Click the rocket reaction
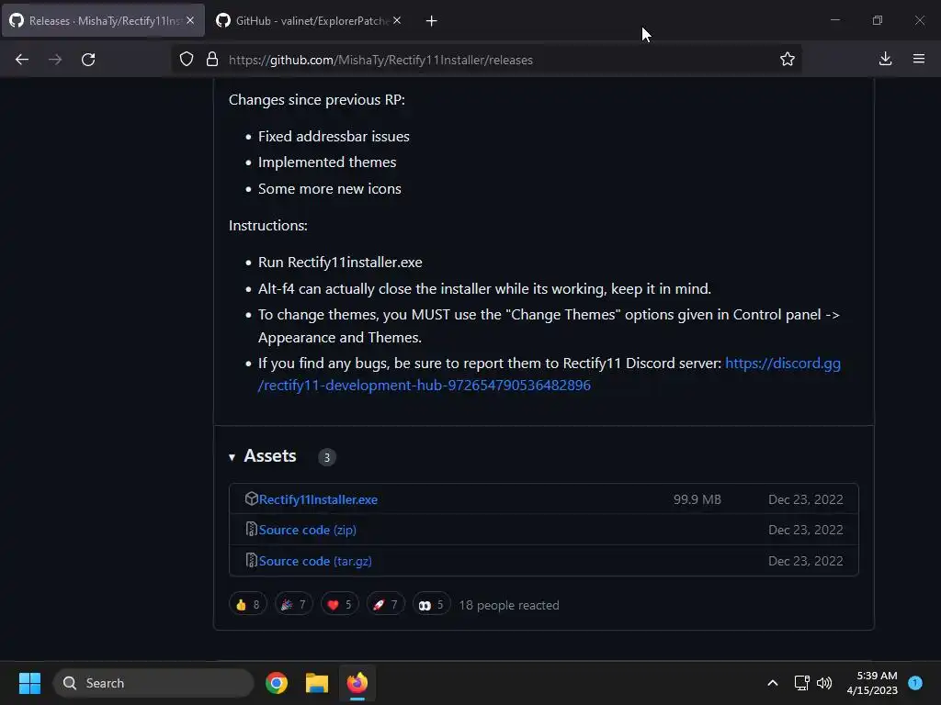 385,604
